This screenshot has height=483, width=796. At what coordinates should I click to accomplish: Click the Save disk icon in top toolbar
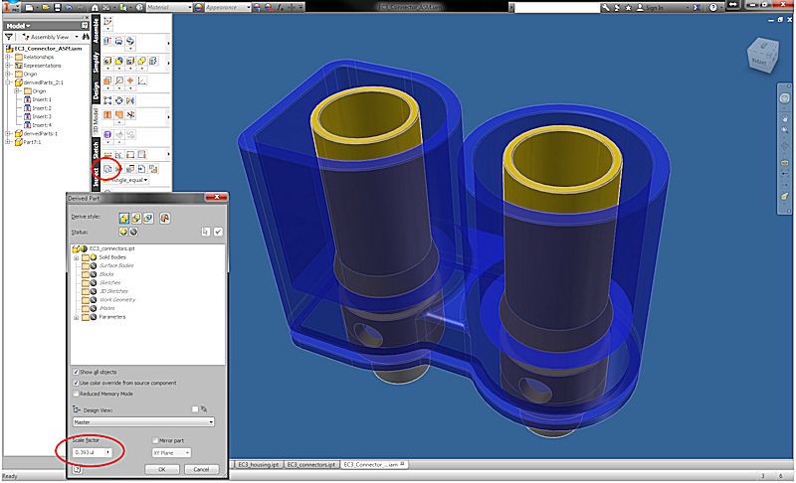coord(58,7)
